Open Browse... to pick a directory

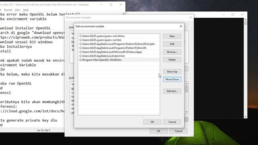(172, 52)
